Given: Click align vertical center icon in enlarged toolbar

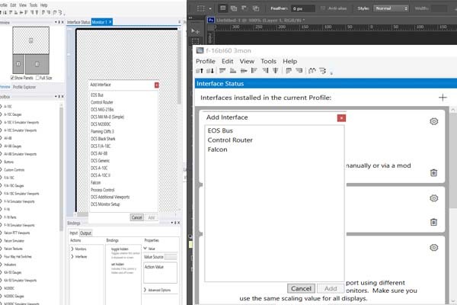Looking at the screenshot, I should click(x=276, y=71).
